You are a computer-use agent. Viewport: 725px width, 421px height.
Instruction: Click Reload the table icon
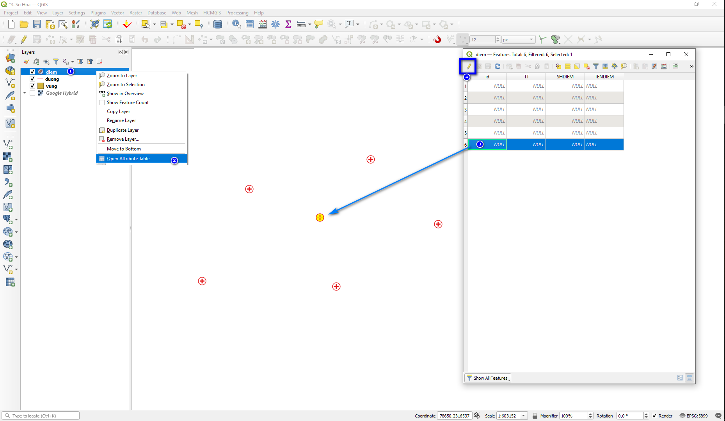[498, 67]
